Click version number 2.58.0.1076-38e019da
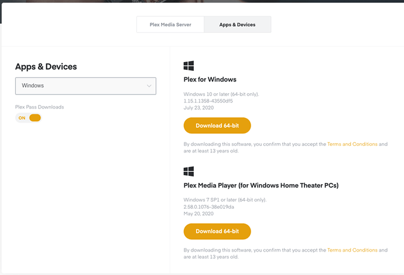Viewport: 404px width, 275px height. coord(210,206)
